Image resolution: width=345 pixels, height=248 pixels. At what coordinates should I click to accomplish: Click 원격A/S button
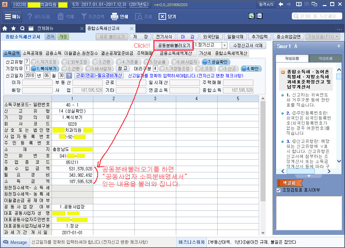pos(266,4)
